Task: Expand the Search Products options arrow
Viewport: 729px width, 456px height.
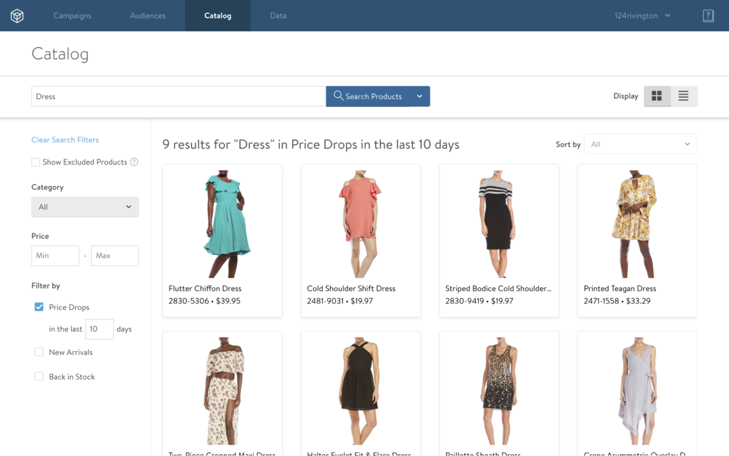Action: click(x=420, y=96)
